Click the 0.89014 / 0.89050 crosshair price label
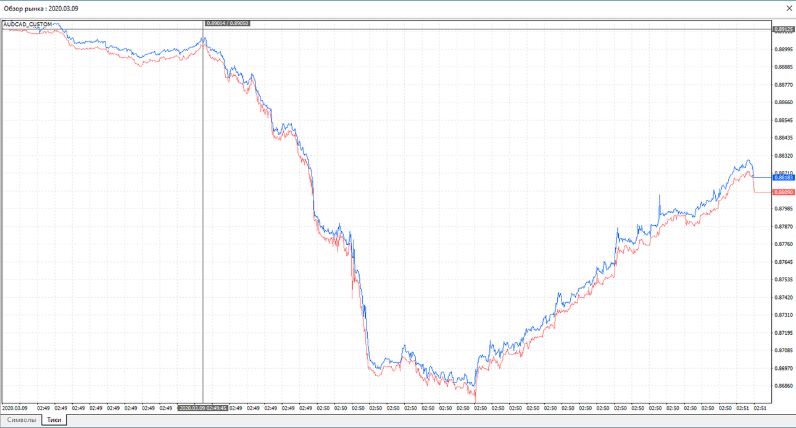796x428 pixels. [x=227, y=23]
